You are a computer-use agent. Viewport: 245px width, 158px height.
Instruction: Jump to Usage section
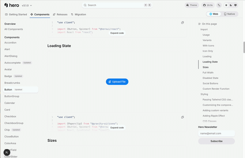coord(206,35)
